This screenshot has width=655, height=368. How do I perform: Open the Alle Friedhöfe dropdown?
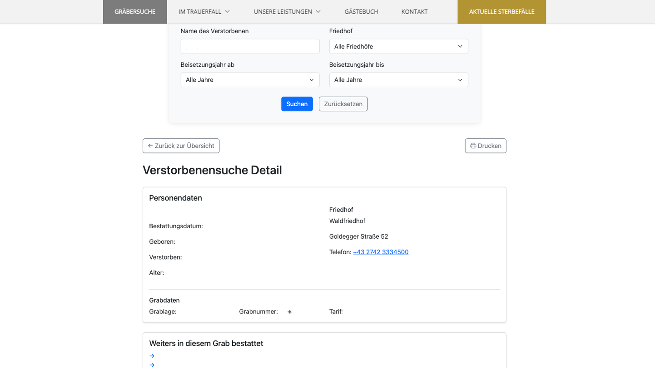[398, 46]
